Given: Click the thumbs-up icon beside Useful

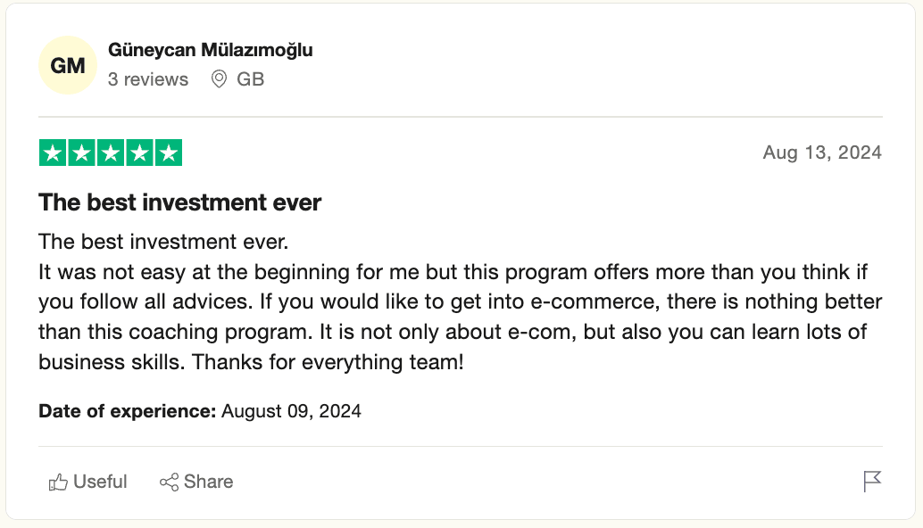Looking at the screenshot, I should point(58,483).
